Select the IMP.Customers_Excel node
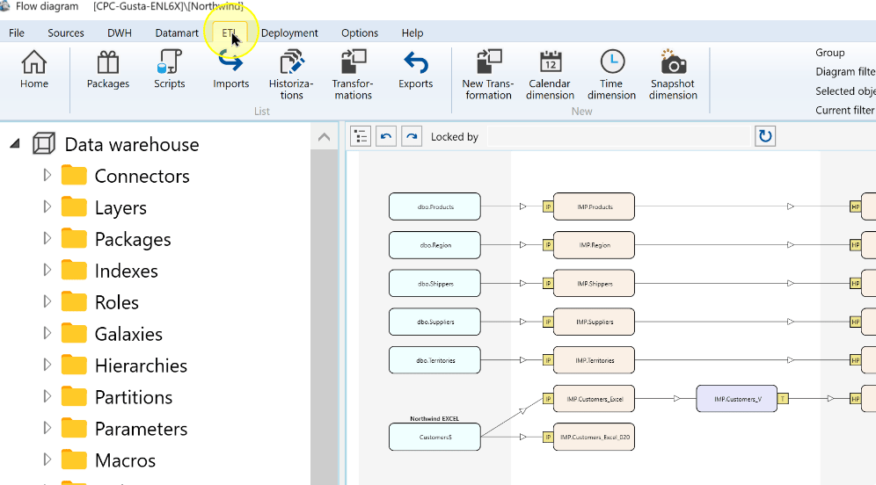 [594, 399]
